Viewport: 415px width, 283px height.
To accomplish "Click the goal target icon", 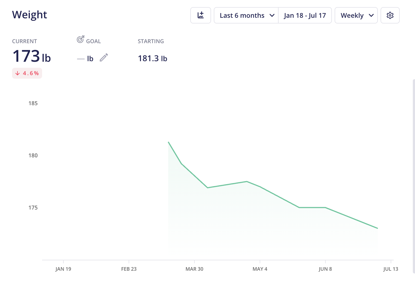I will [80, 40].
